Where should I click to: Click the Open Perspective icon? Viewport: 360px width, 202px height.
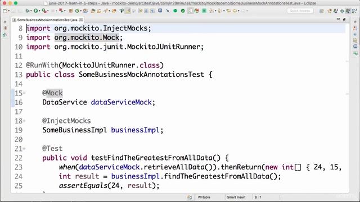(x=321, y=11)
